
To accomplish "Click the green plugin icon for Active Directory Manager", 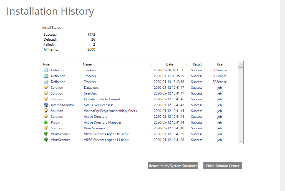I will pyautogui.click(x=46, y=122).
